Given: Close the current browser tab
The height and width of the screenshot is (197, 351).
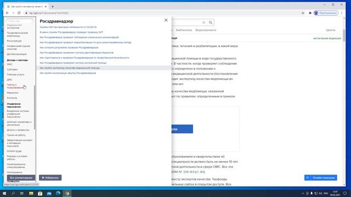Looking at the screenshot, I should pos(46,7).
